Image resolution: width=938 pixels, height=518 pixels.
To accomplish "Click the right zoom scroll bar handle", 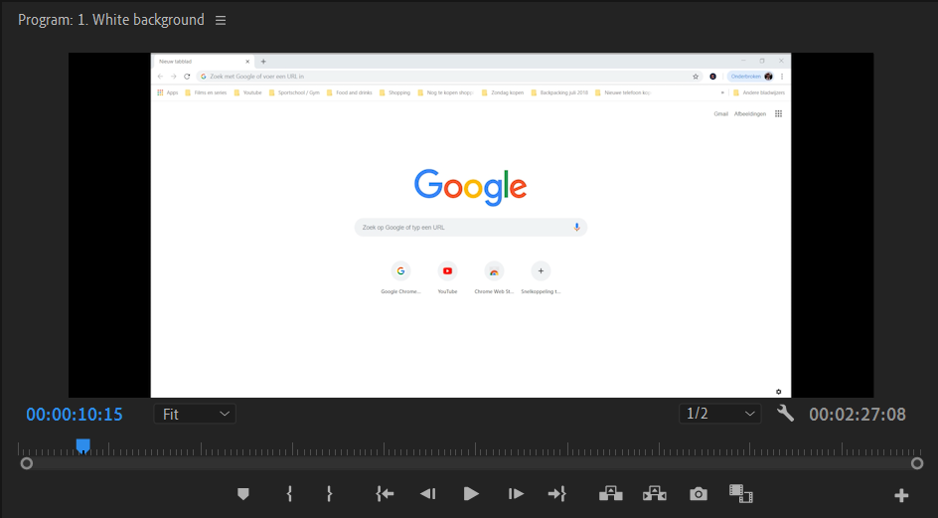I will tap(917, 463).
